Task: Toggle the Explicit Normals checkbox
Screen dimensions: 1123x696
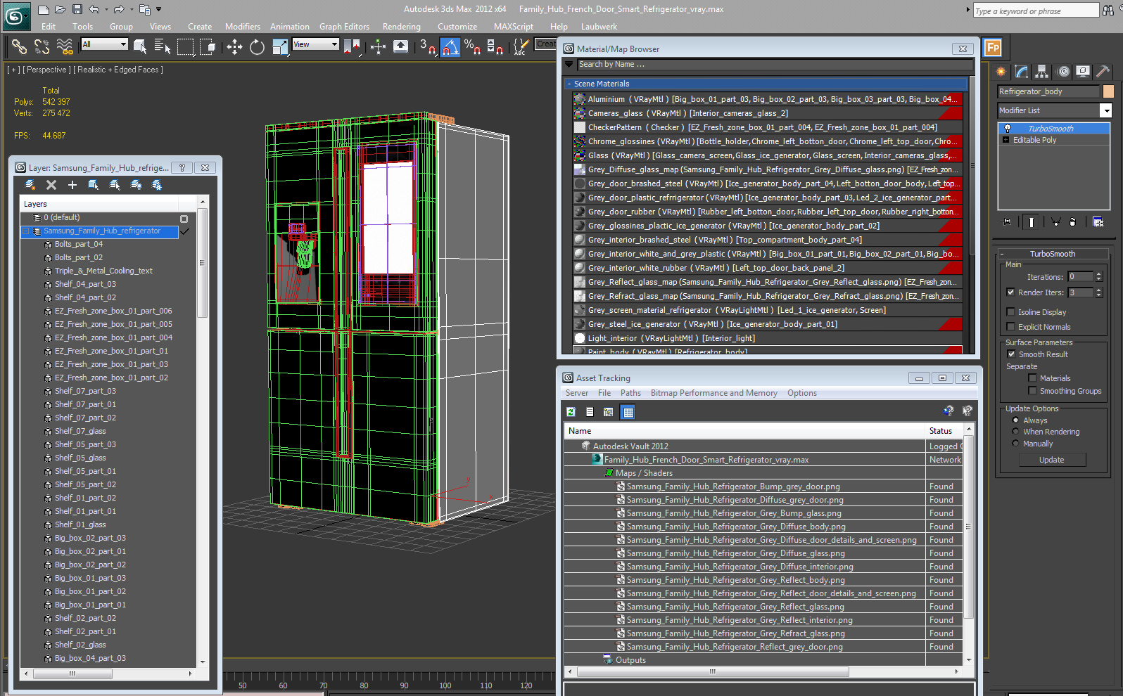Action: [x=1011, y=327]
